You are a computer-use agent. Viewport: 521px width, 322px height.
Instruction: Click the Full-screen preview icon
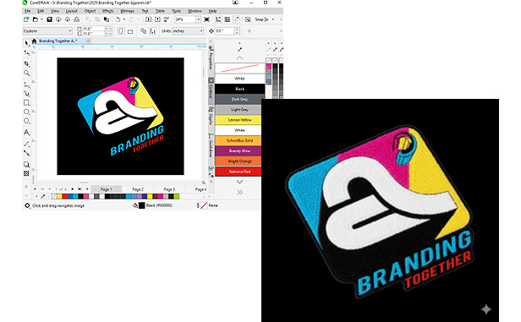pyautogui.click(x=206, y=19)
